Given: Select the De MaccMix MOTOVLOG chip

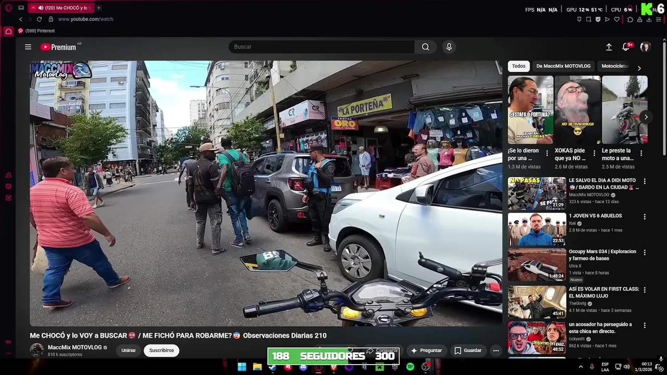Looking at the screenshot, I should [x=563, y=66].
